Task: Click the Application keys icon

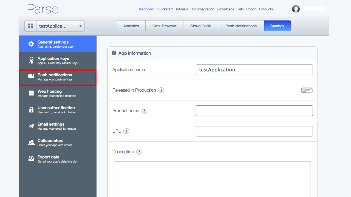Action: 31,60
